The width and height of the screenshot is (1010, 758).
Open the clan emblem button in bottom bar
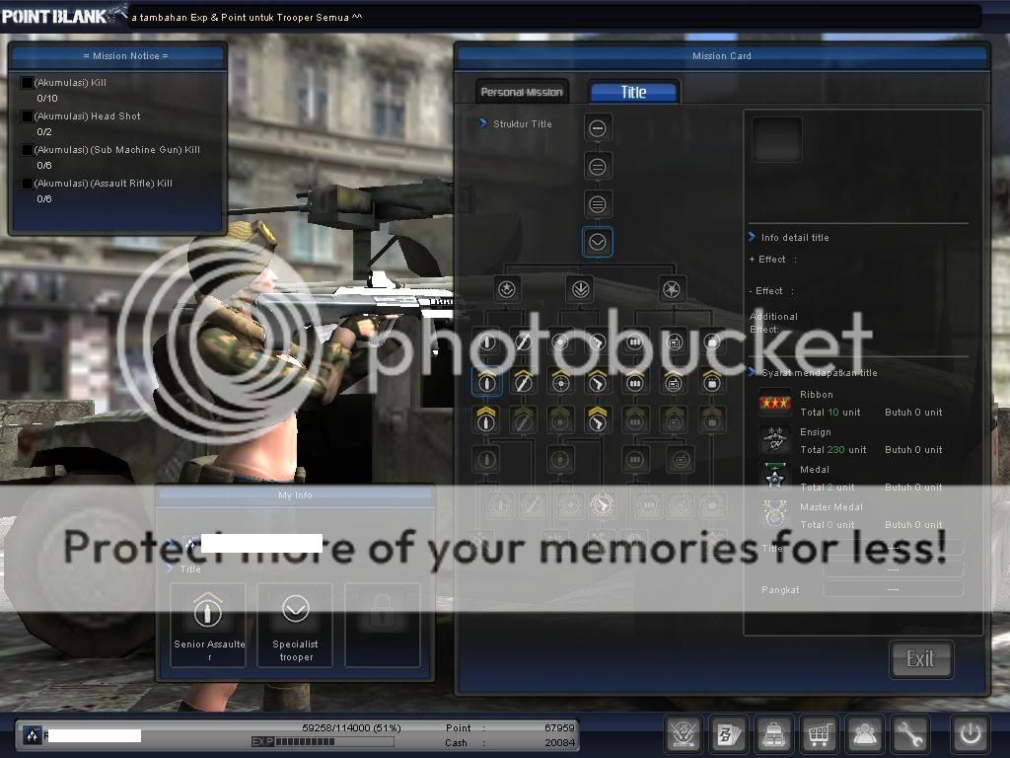(685, 733)
